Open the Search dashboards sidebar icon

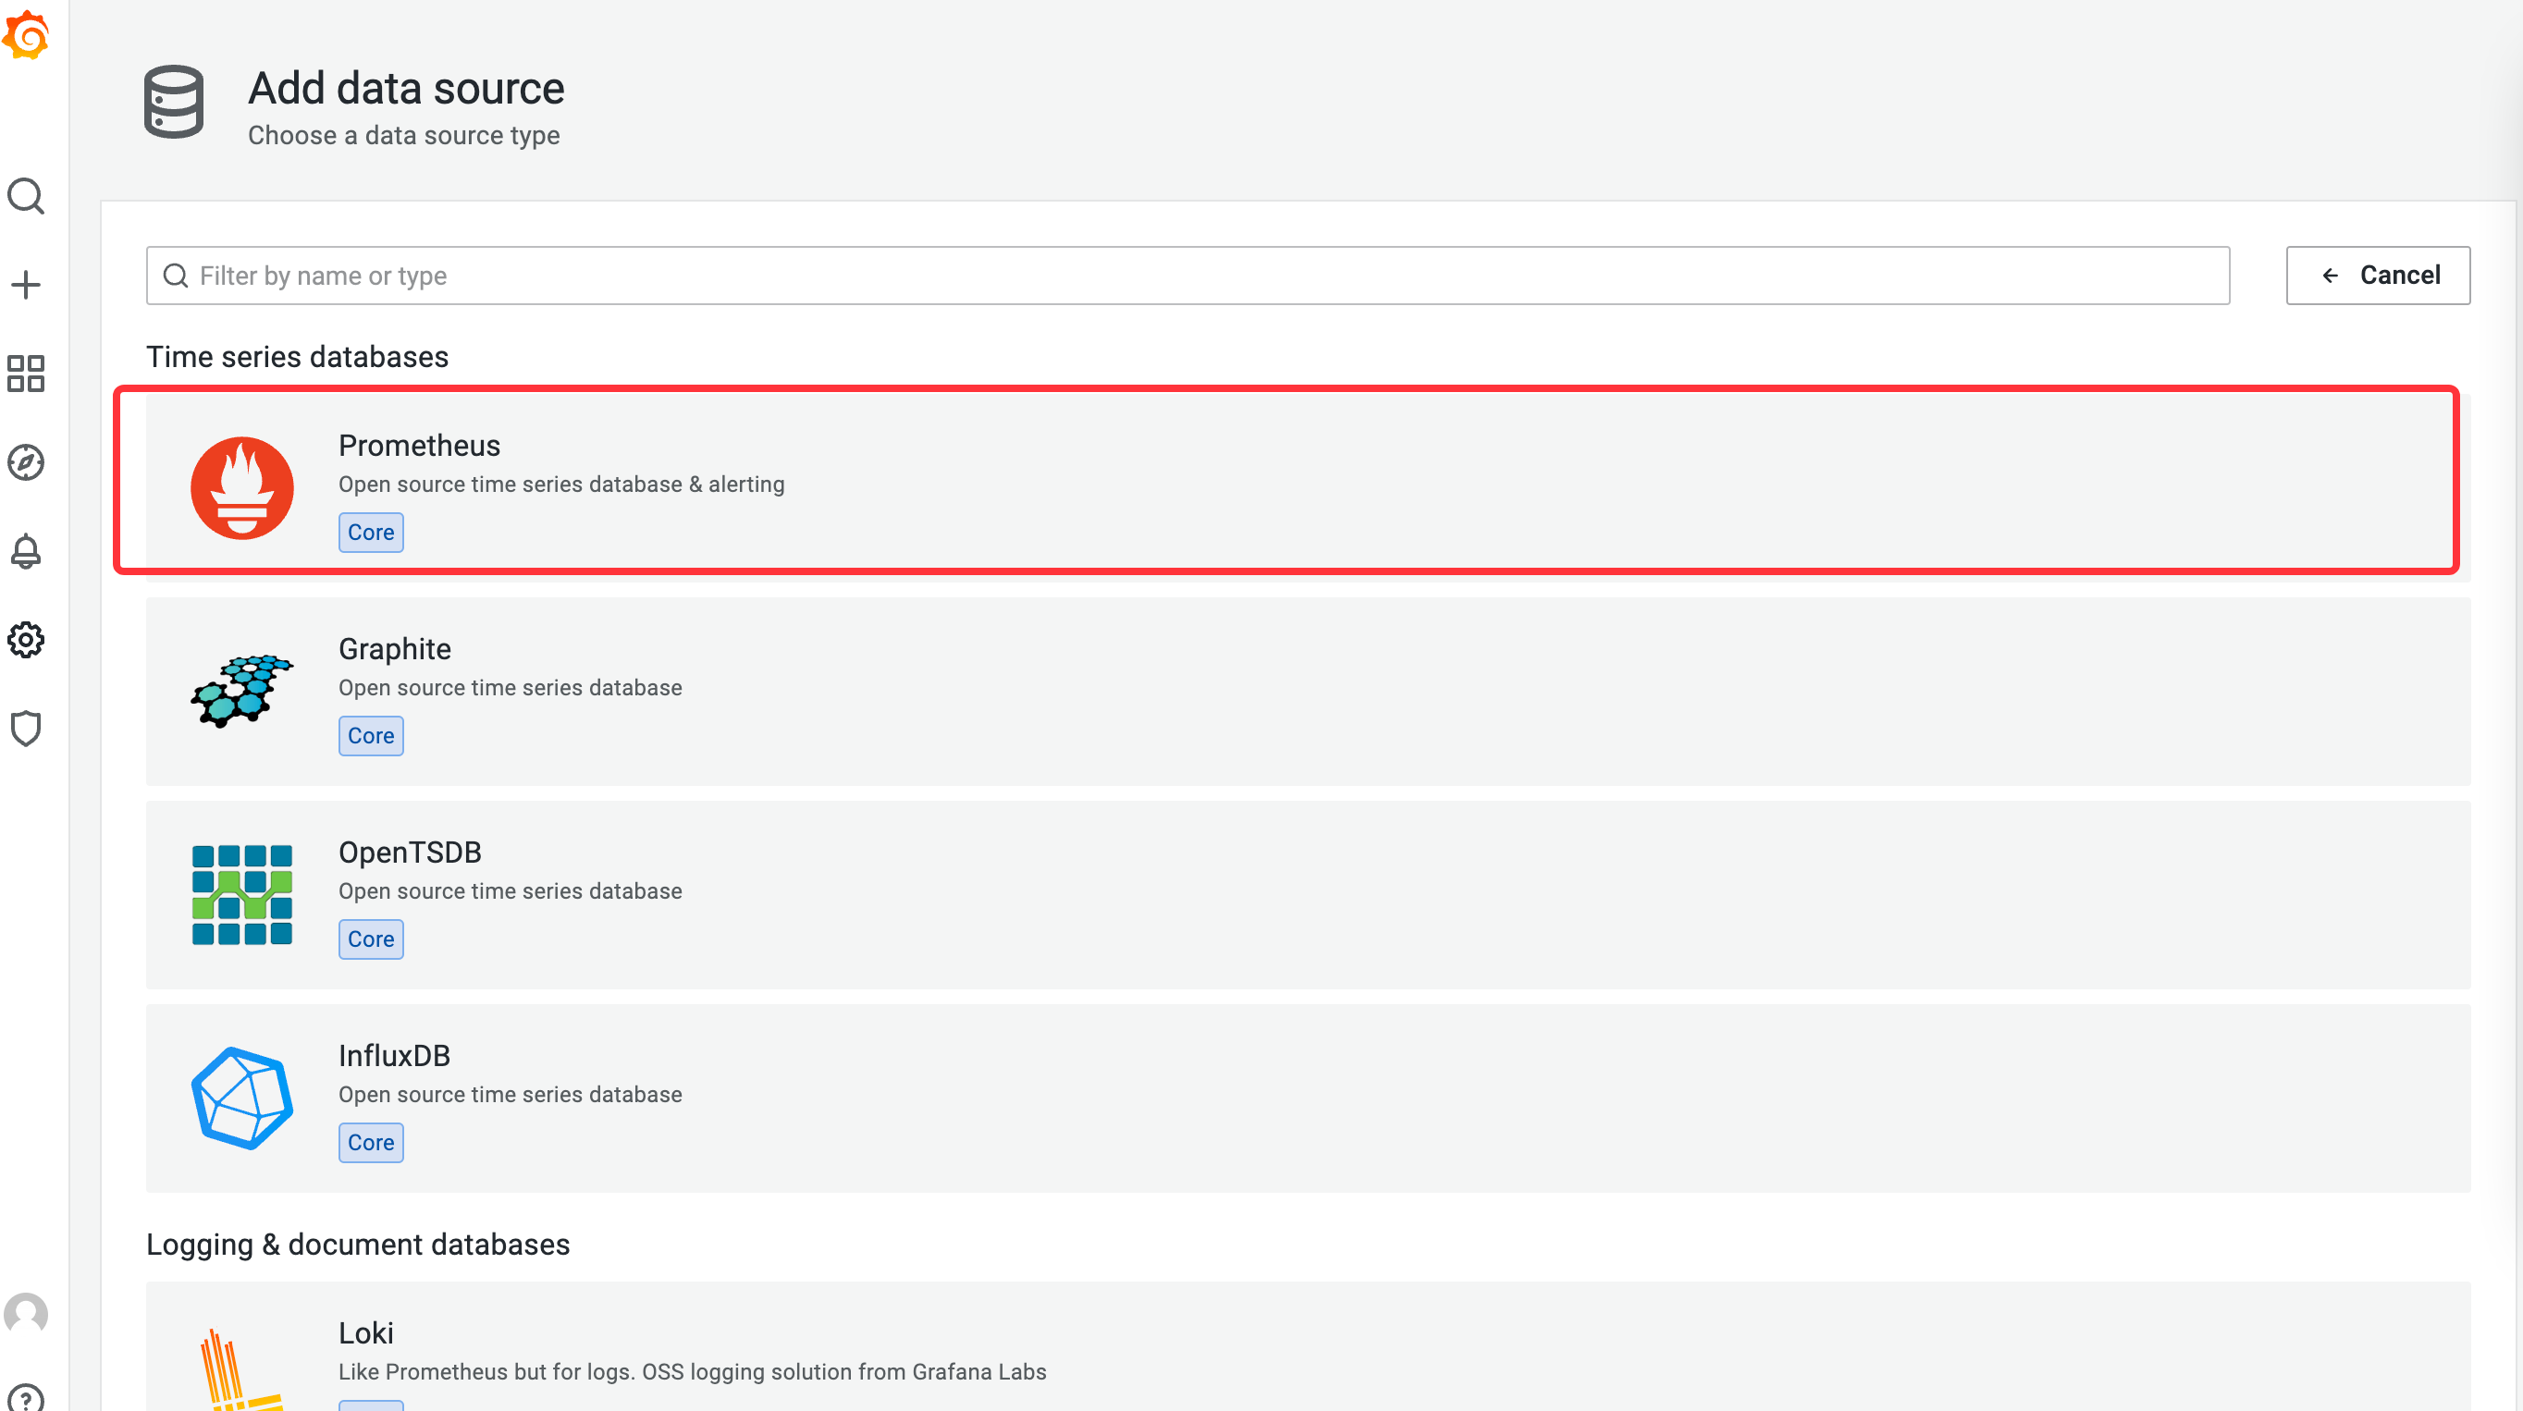26,196
